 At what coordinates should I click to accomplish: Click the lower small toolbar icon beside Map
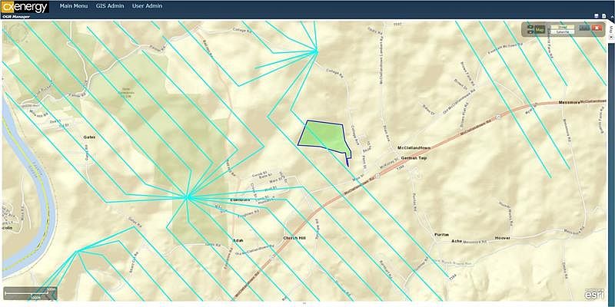(x=530, y=31)
